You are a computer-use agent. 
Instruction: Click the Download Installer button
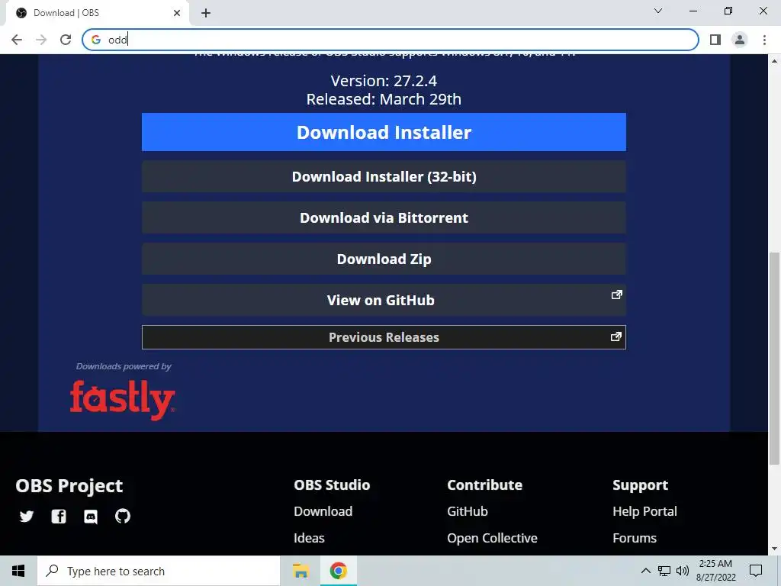[x=384, y=132]
